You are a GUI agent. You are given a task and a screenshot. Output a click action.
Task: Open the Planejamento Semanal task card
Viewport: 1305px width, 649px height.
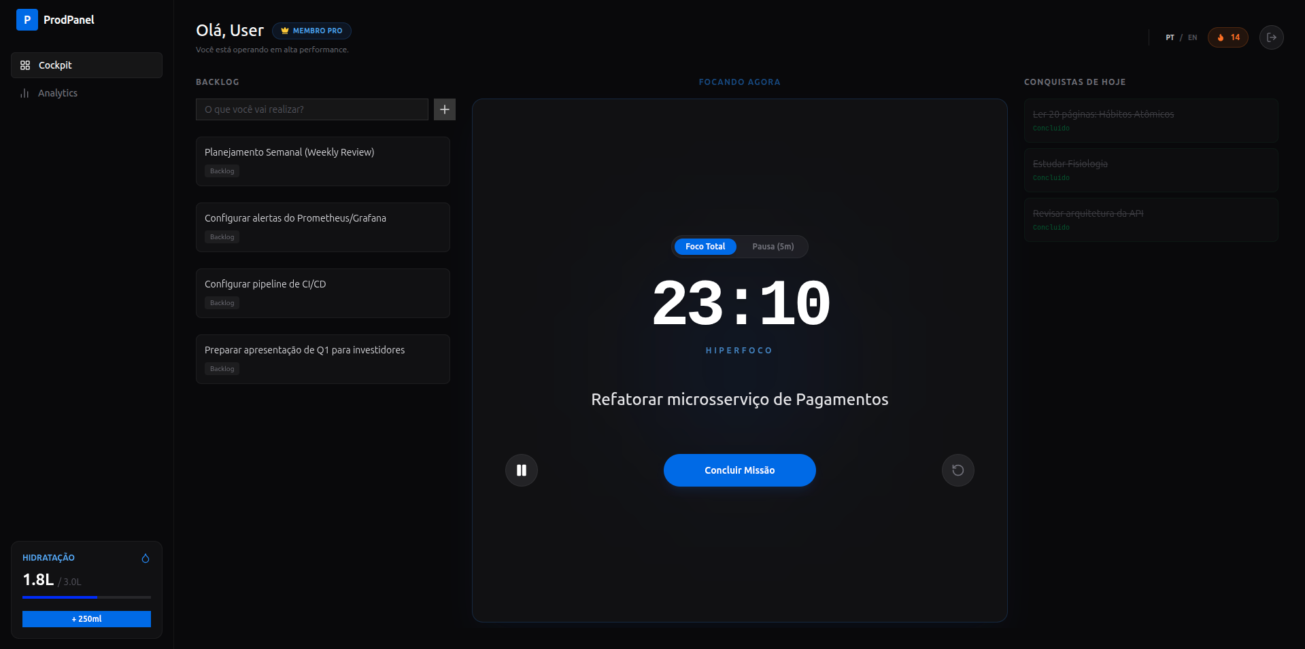point(322,161)
